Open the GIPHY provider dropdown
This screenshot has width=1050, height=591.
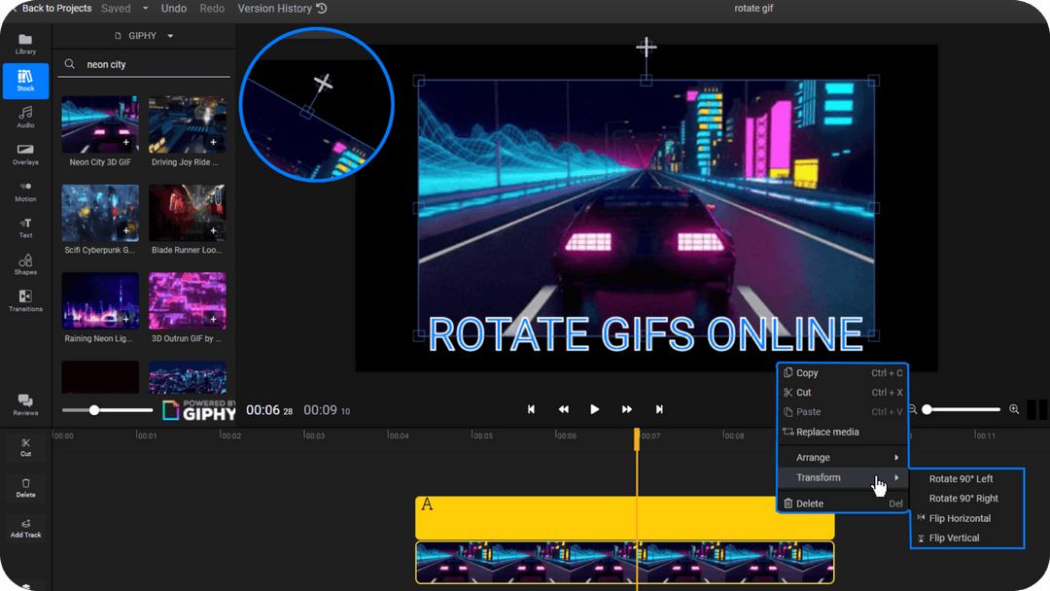143,34
